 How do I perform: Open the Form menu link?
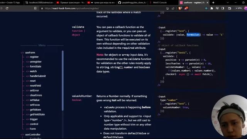(33, 129)
